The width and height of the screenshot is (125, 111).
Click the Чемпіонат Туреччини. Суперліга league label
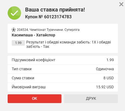pos(55,30)
